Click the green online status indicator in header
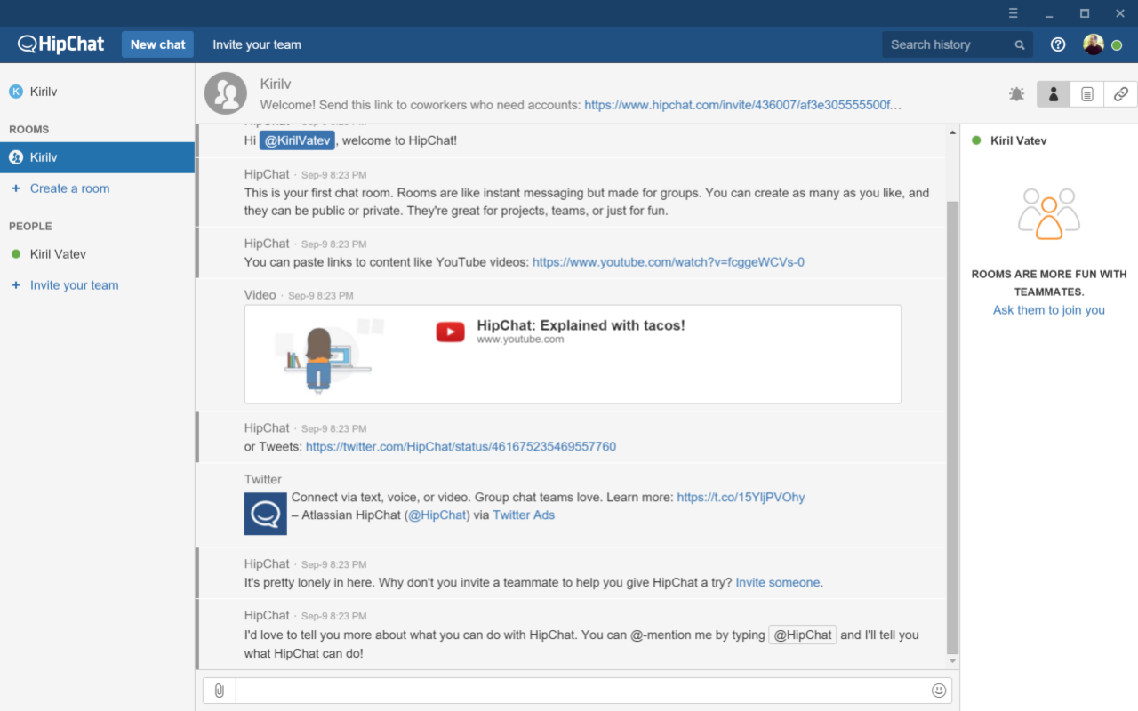This screenshot has height=711, width=1138. pyautogui.click(x=1117, y=45)
